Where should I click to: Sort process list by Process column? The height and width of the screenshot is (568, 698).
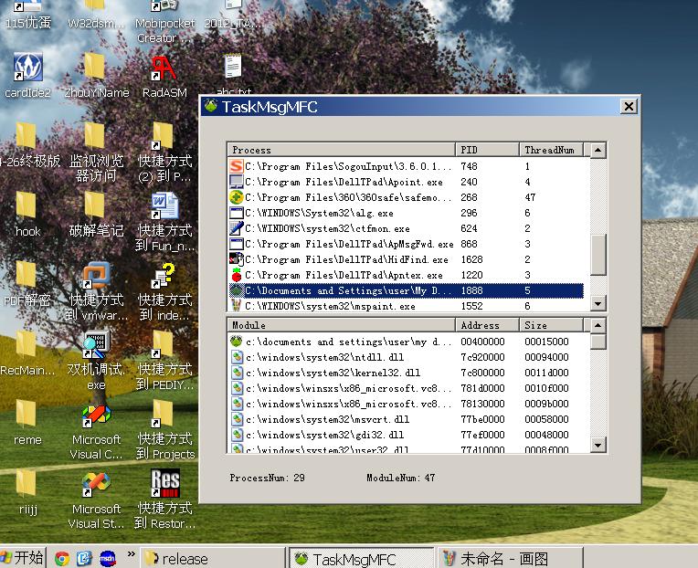coord(341,150)
